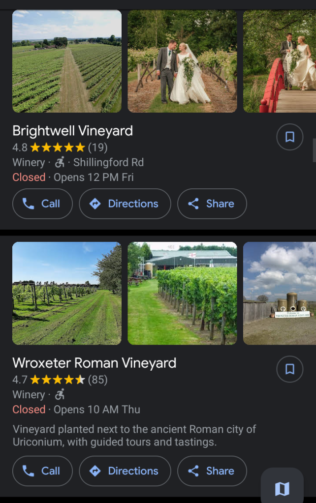The image size is (316, 503).
Task: Call Wroxeter Roman Vineyard
Action: pyautogui.click(x=42, y=471)
